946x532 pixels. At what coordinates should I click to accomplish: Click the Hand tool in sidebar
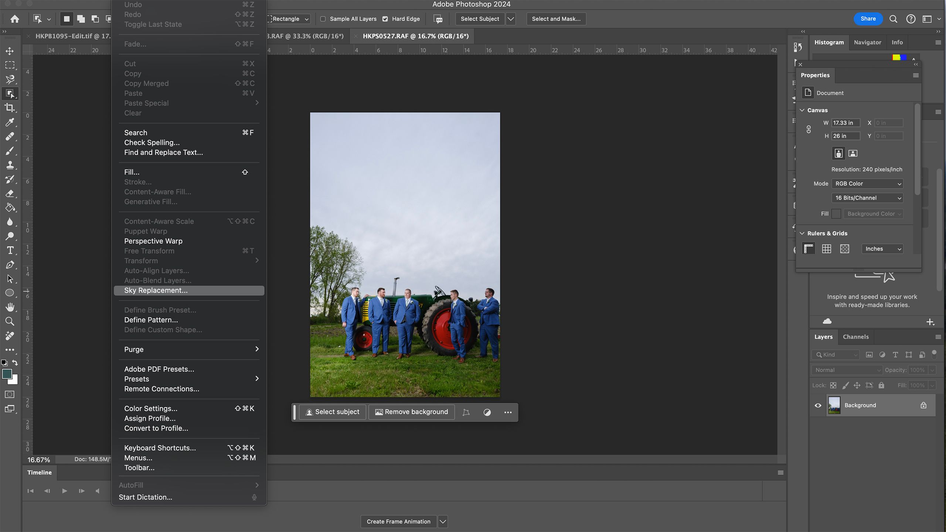[x=10, y=307]
